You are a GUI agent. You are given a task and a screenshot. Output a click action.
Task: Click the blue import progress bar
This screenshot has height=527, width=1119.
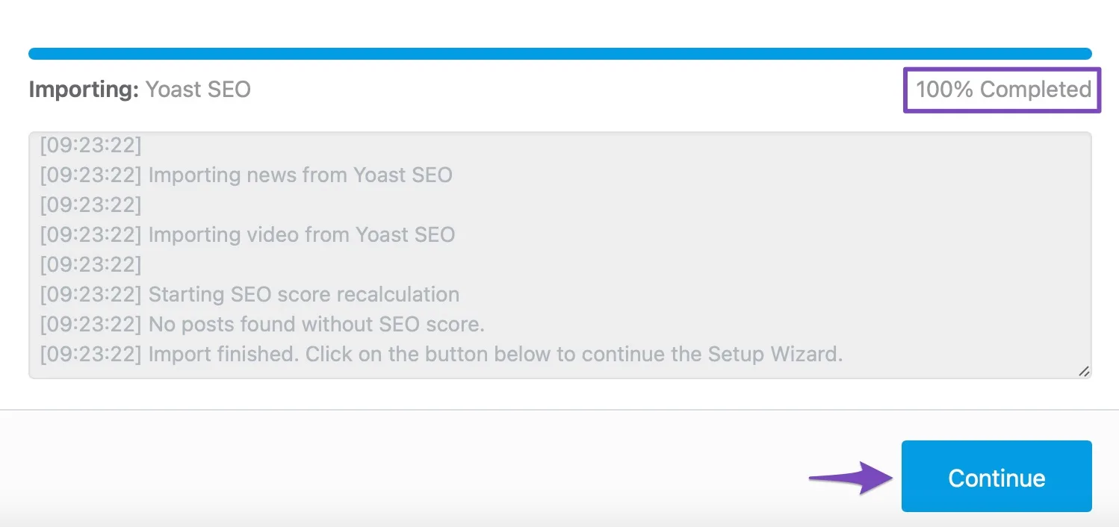[560, 54]
